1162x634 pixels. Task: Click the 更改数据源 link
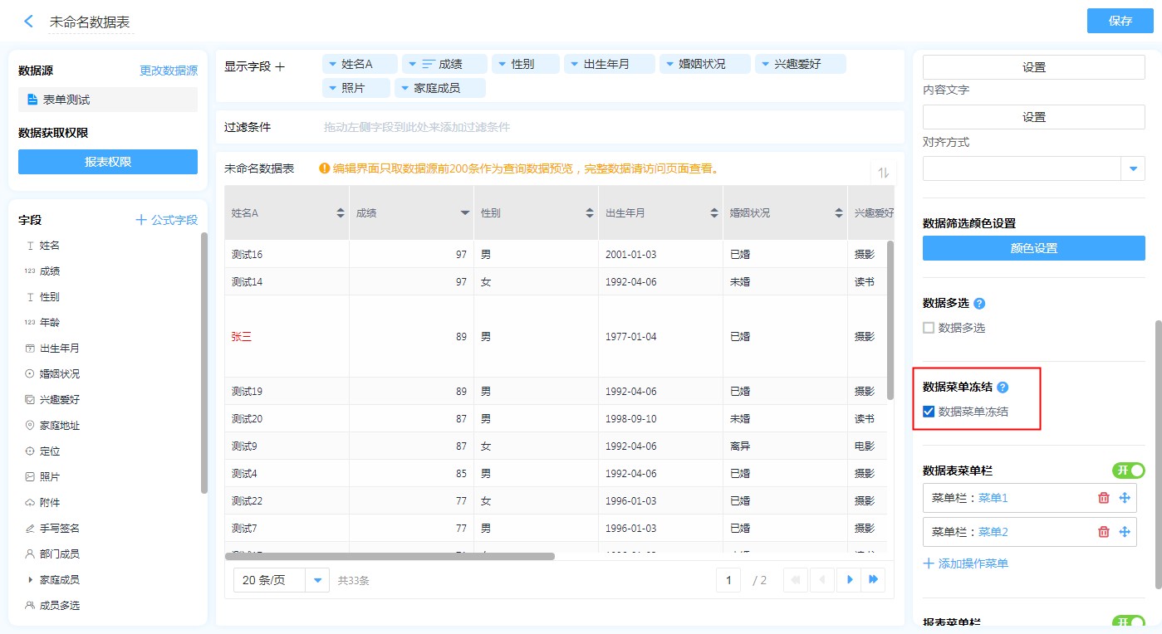tap(169, 71)
